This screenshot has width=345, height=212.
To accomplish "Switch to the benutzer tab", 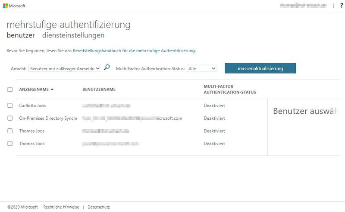I will pos(21,35).
